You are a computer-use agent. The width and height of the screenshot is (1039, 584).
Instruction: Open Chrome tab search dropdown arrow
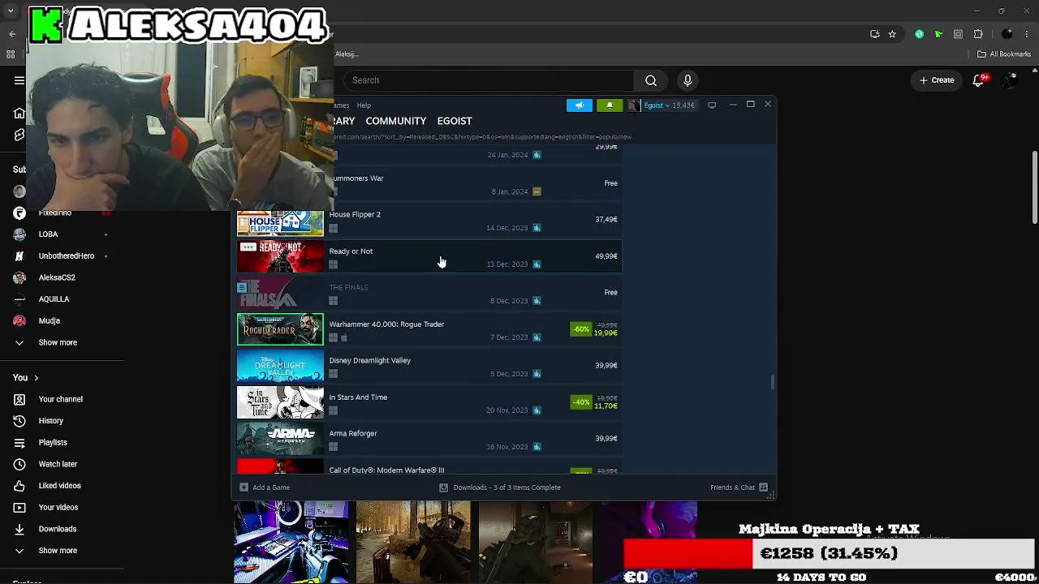point(11,11)
